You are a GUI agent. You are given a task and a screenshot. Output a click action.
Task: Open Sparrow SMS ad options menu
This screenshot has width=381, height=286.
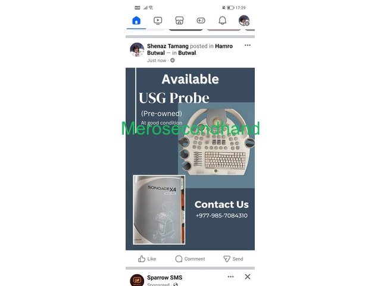pos(230,276)
